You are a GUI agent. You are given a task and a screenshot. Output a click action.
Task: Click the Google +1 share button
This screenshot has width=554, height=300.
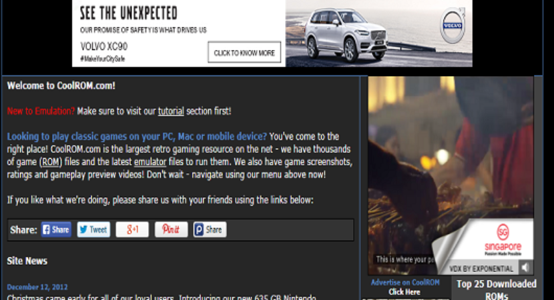point(132,229)
